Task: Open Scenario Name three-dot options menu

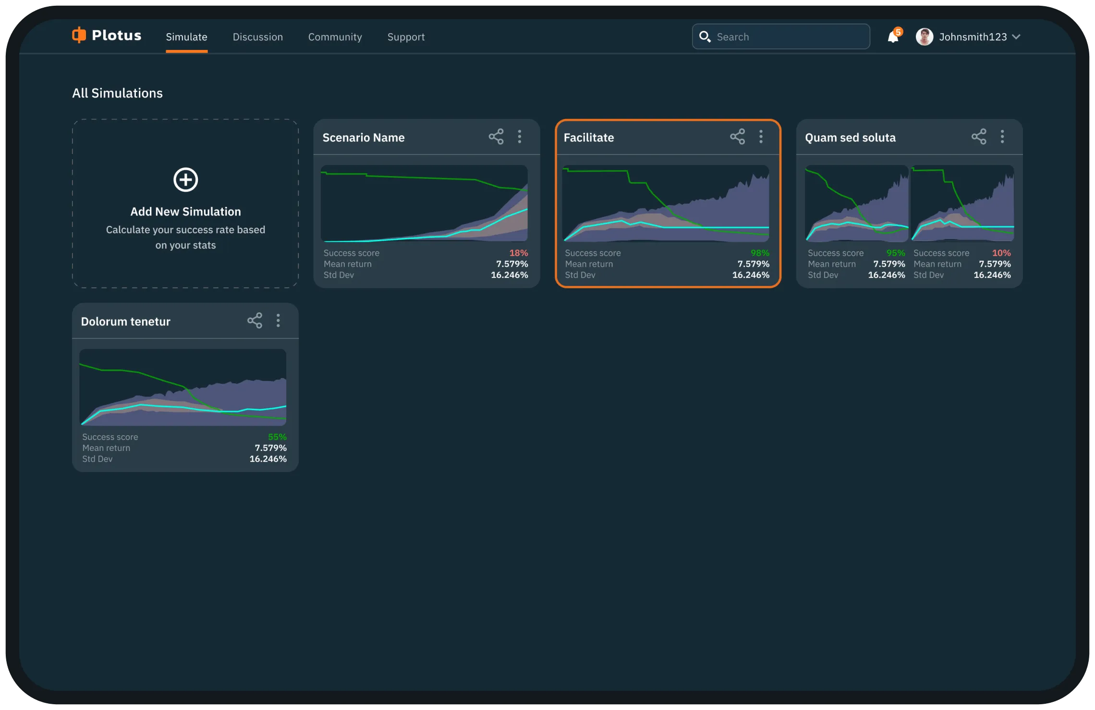Action: coord(520,137)
